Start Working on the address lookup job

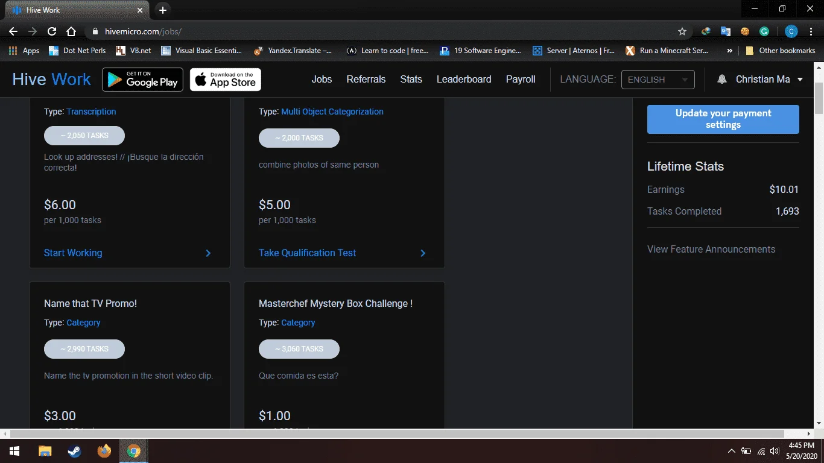click(x=73, y=253)
